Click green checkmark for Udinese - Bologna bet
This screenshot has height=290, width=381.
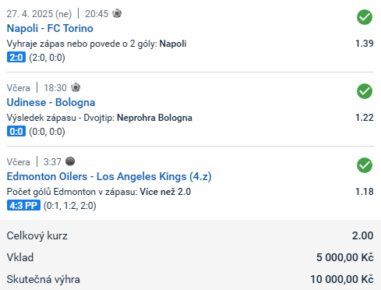pos(365,91)
